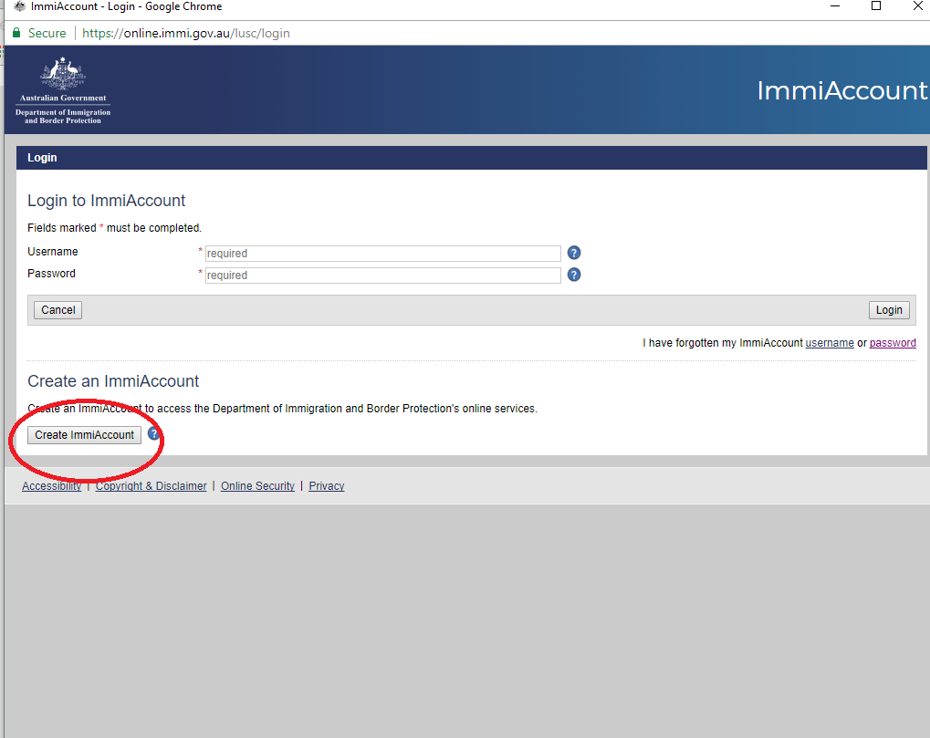The image size is (930, 738).
Task: Click the Chrome window title favicon
Action: tap(19, 6)
